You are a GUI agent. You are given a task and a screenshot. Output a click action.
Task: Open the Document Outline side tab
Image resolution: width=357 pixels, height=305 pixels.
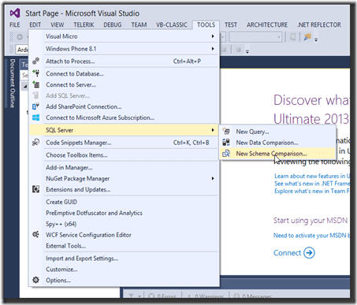tap(12, 84)
